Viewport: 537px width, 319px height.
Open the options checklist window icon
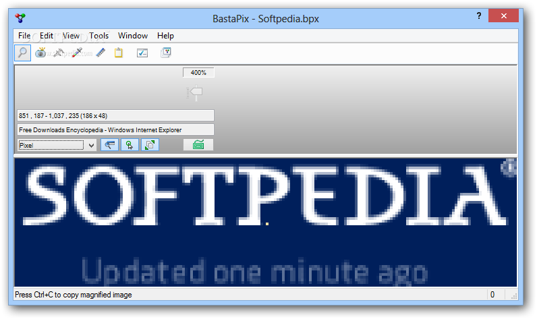[x=142, y=53]
